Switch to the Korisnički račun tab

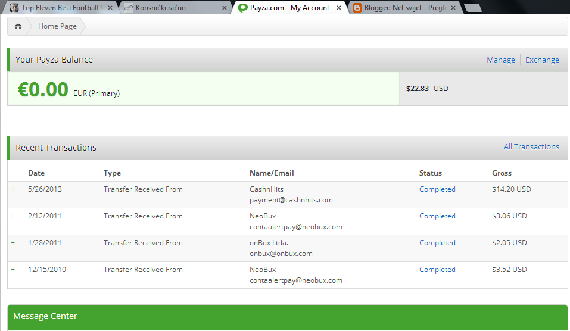click(176, 8)
